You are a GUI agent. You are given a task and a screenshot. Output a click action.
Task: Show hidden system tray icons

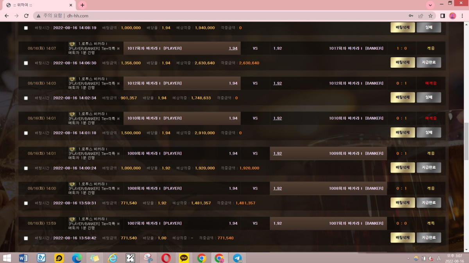(408, 258)
